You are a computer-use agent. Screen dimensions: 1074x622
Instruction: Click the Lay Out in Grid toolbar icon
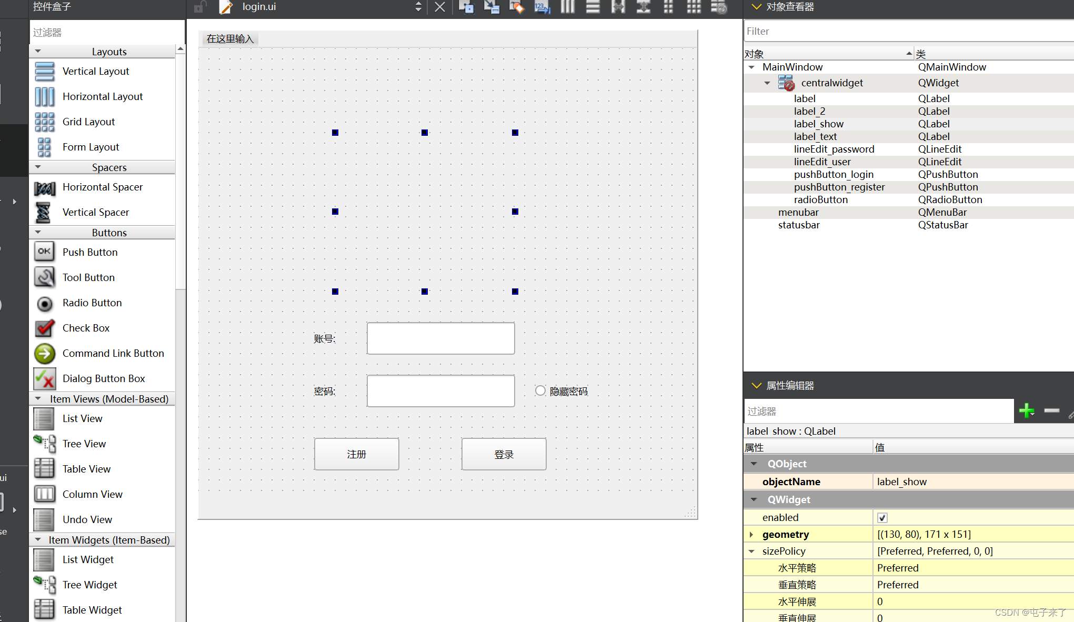[x=694, y=7]
